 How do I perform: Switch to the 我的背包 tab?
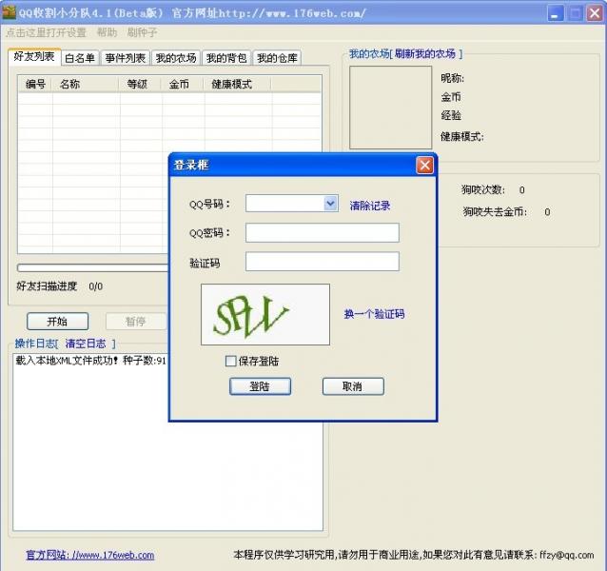[x=226, y=58]
